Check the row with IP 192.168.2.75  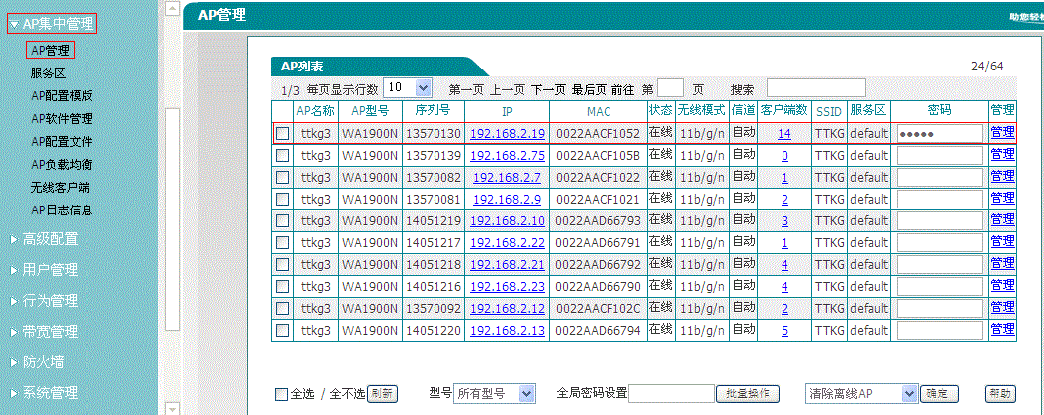[x=283, y=156]
